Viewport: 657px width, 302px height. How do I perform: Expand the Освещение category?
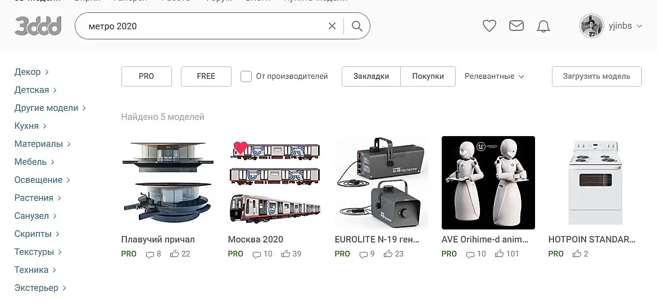(x=42, y=180)
